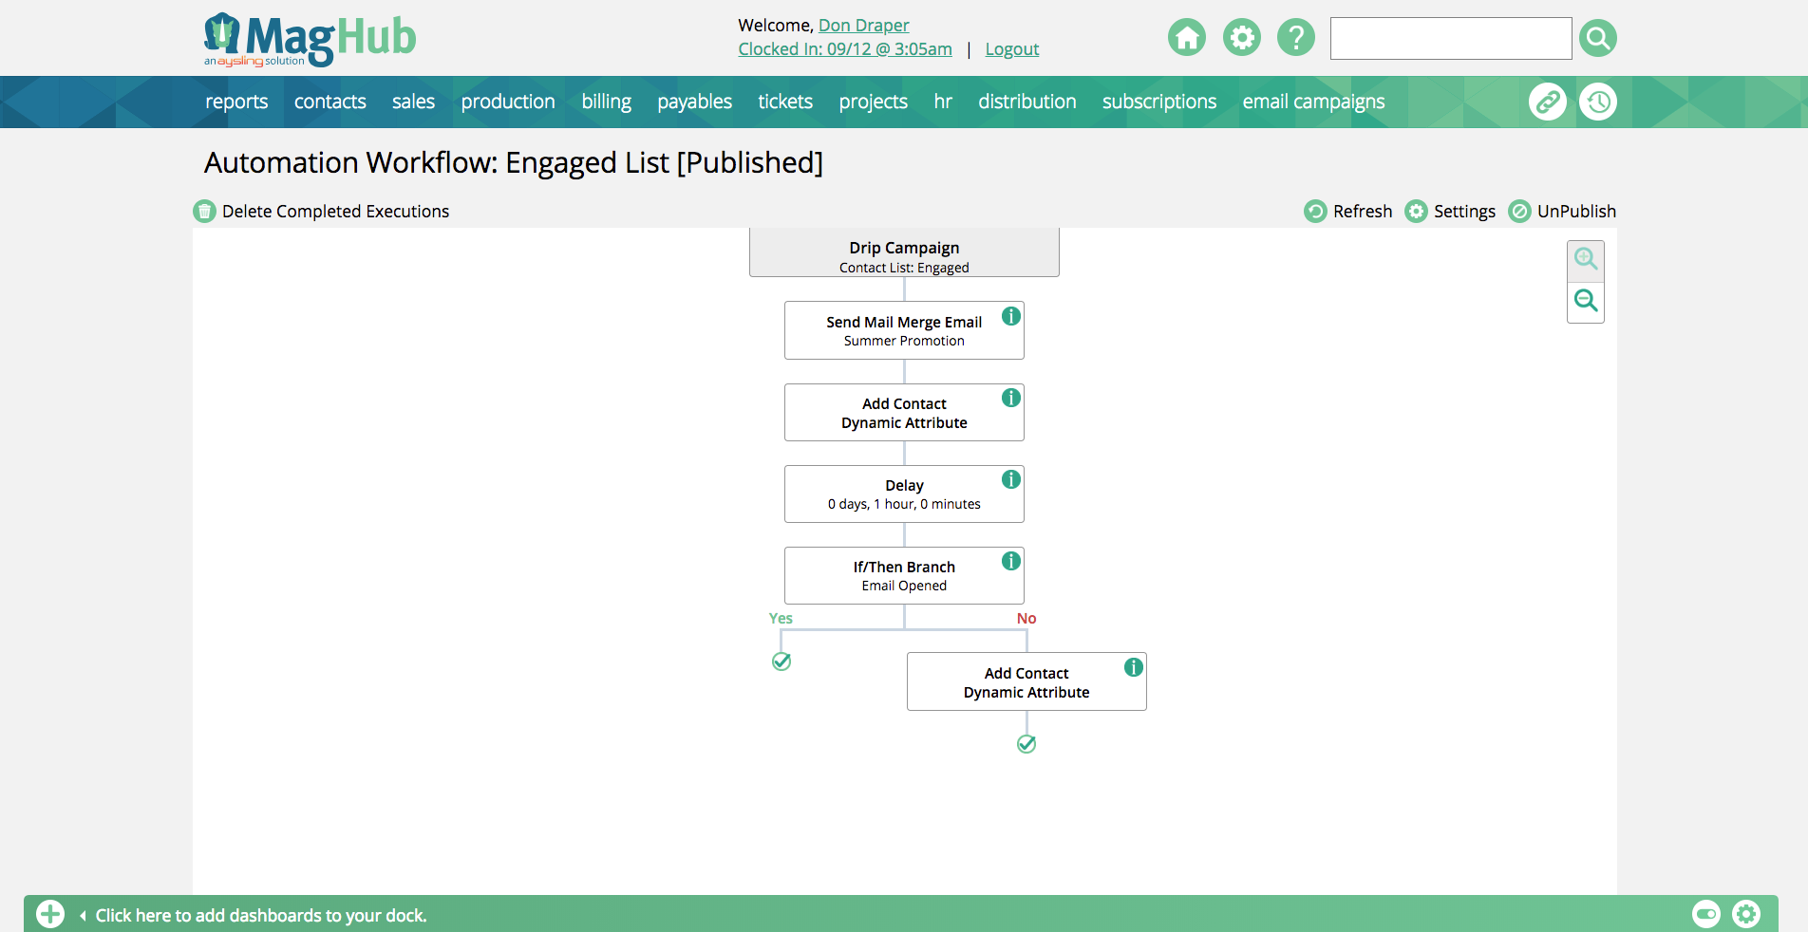This screenshot has width=1808, height=932.
Task: Show info for If/Then Branch step
Action: point(1011,561)
